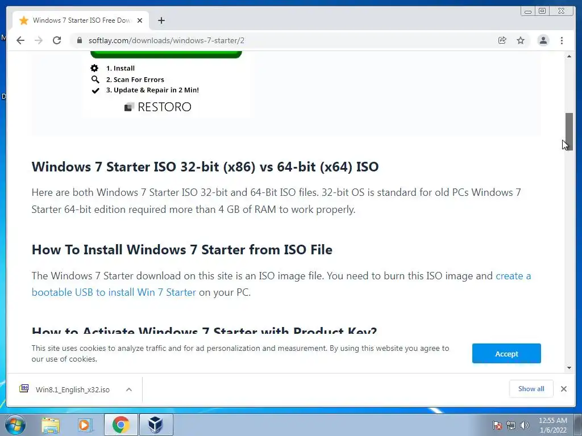View site security lock information
The height and width of the screenshot is (436, 582).
tap(80, 40)
